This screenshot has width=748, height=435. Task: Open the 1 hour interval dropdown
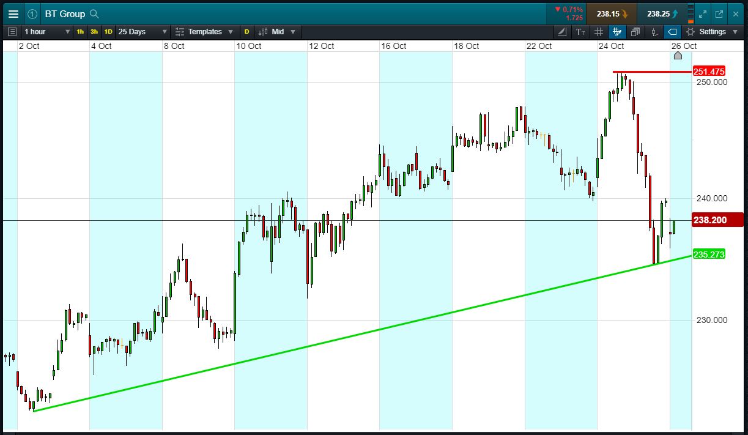46,31
